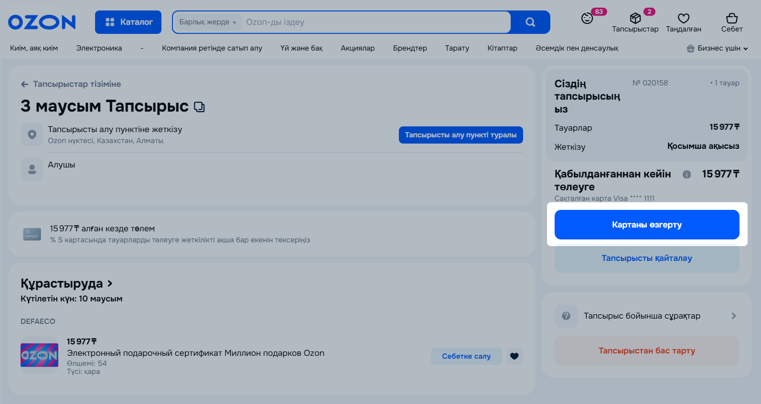
Task: Go to Әсемдік пен денсаулық category
Action: [577, 48]
